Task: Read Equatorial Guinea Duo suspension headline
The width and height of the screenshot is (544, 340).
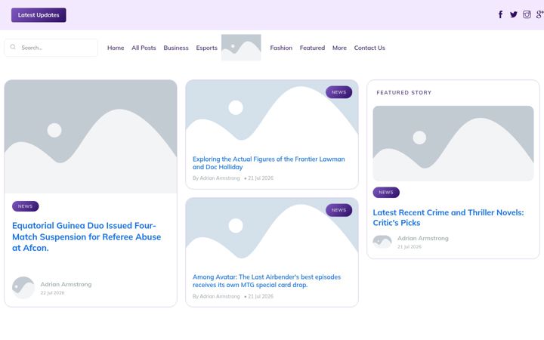Action: pos(86,236)
